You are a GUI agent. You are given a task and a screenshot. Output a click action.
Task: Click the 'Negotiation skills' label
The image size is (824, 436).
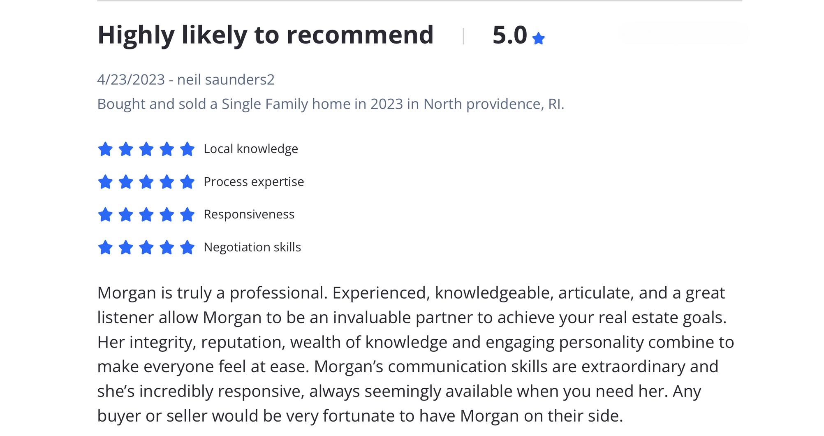click(252, 247)
